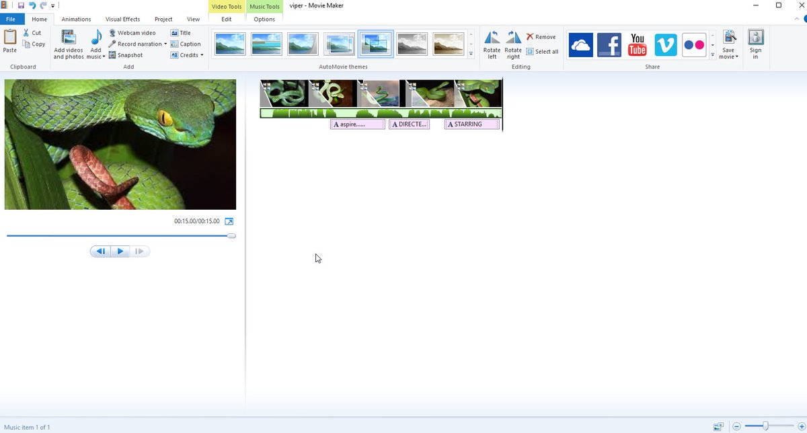
Task: Click the Save movie icon
Action: (728, 37)
